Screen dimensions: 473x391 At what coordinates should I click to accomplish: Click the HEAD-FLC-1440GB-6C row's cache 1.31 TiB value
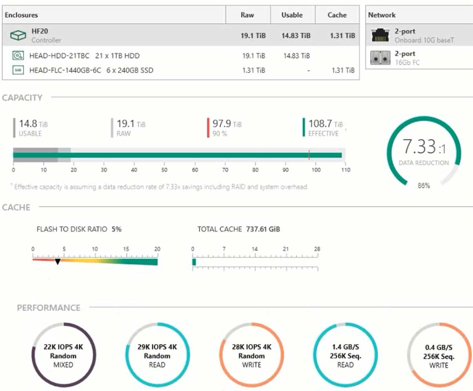(x=343, y=70)
